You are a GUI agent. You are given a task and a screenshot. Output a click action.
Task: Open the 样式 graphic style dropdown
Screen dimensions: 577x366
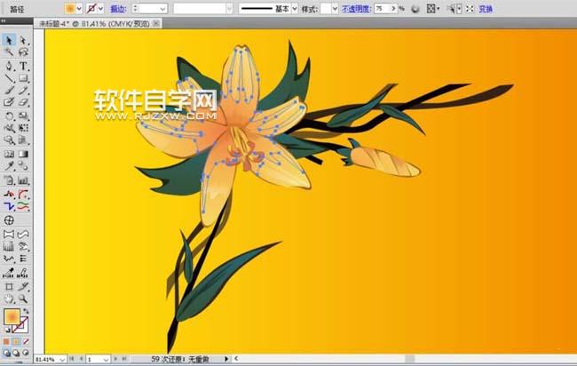[335, 9]
